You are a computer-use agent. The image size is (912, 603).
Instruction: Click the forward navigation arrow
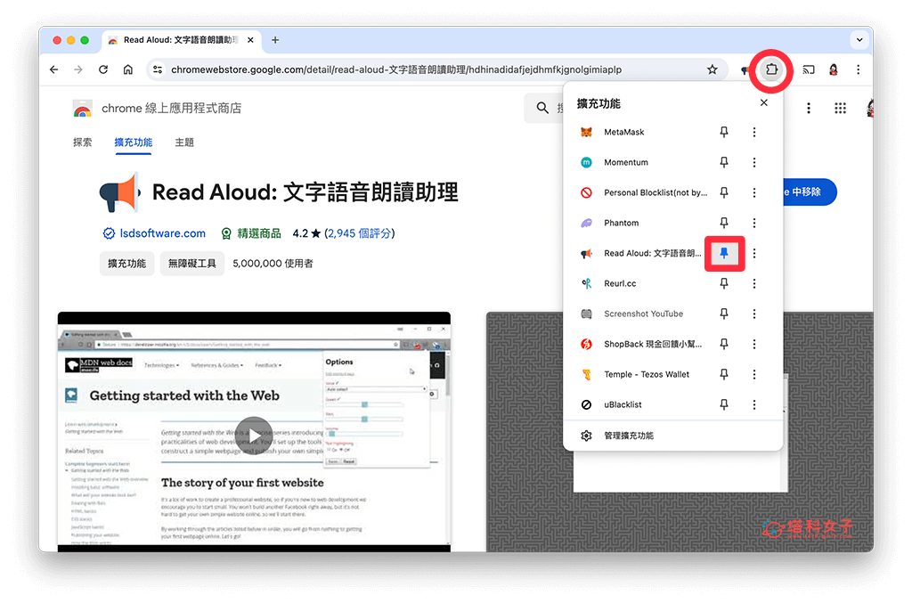pos(78,69)
